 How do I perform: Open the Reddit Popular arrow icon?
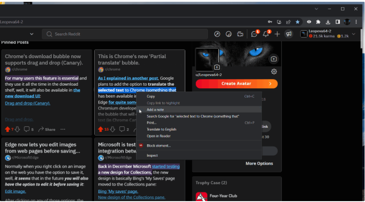pos(217,34)
